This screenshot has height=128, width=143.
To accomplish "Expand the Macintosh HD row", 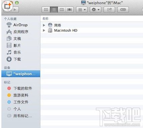I will point(44,30).
